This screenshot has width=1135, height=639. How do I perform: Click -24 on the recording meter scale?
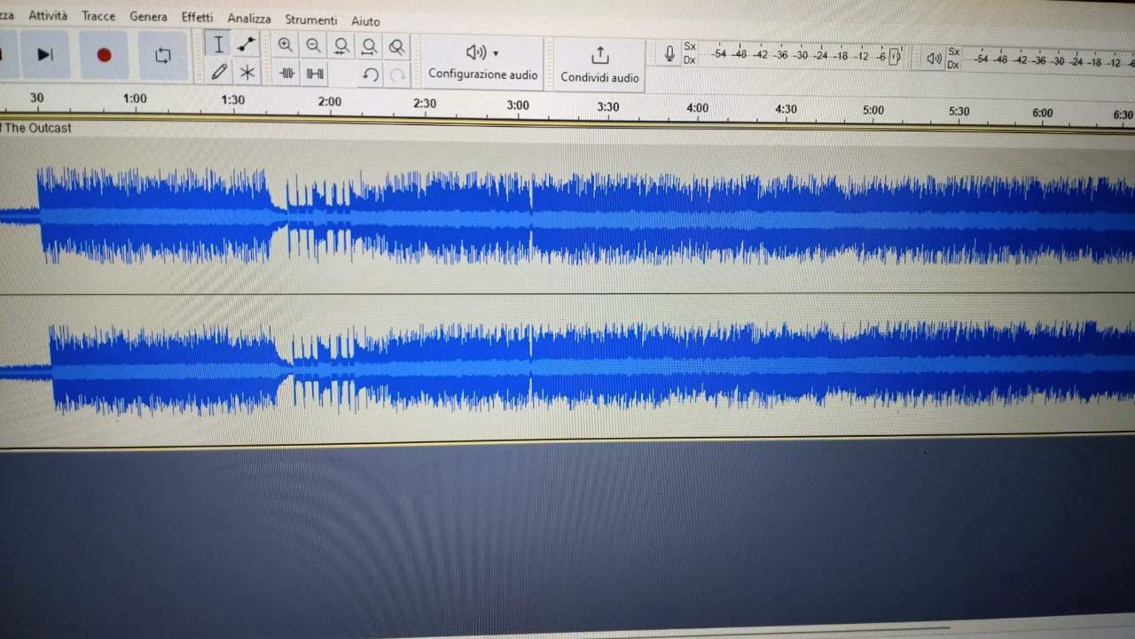[x=820, y=55]
